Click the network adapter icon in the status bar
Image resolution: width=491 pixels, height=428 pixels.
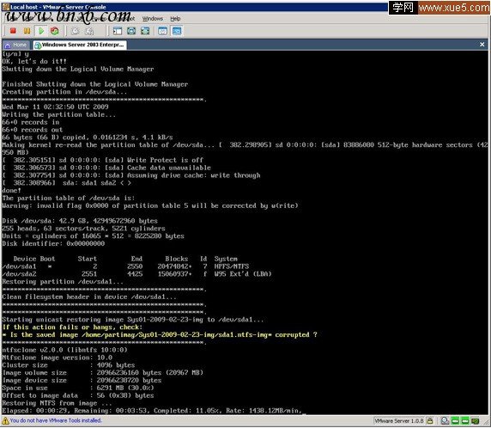pos(476,421)
